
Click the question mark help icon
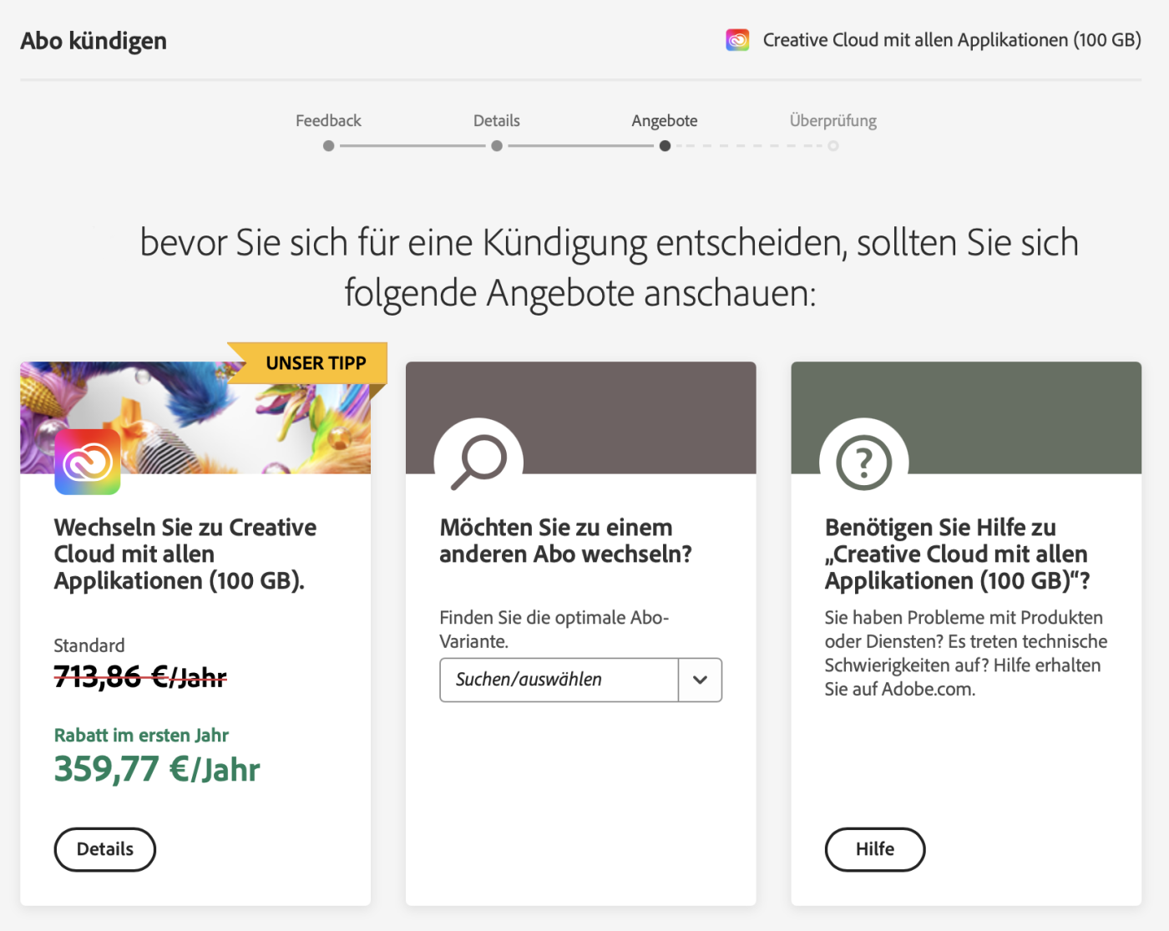(864, 462)
